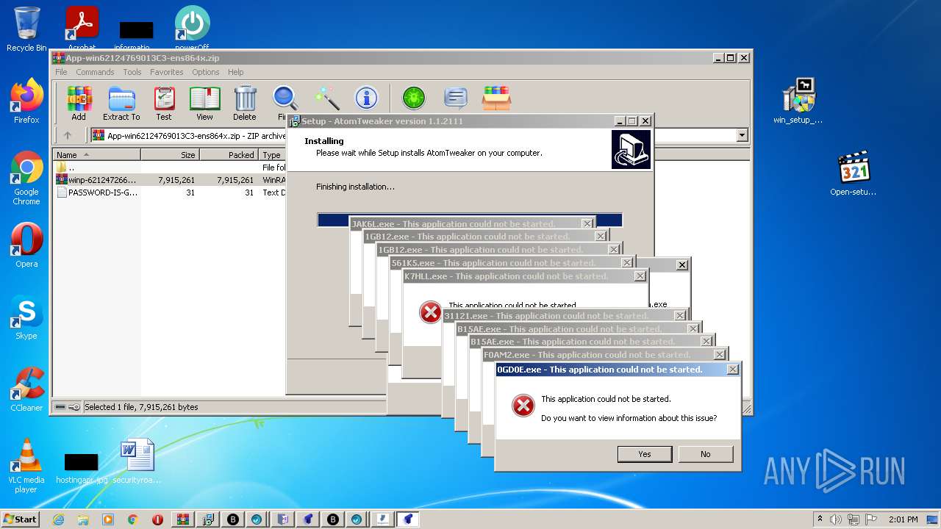
Task: Open the Options menu
Action: (206, 72)
